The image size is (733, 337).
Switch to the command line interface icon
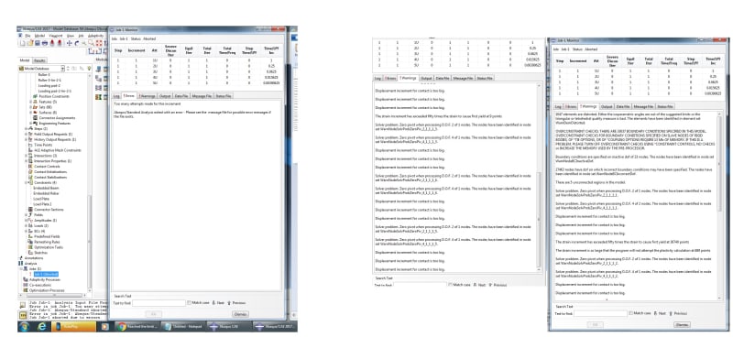point(22,316)
